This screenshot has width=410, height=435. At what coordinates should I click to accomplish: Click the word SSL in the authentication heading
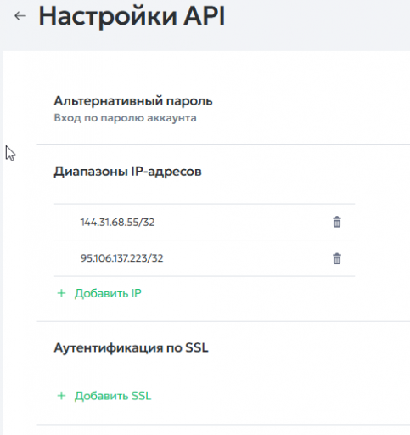197,347
